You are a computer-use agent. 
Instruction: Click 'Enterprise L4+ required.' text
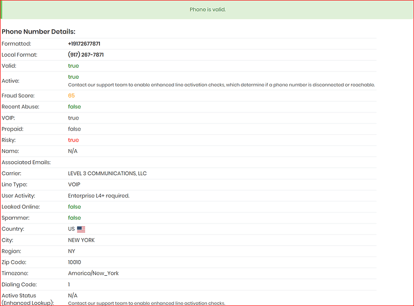[99, 196]
